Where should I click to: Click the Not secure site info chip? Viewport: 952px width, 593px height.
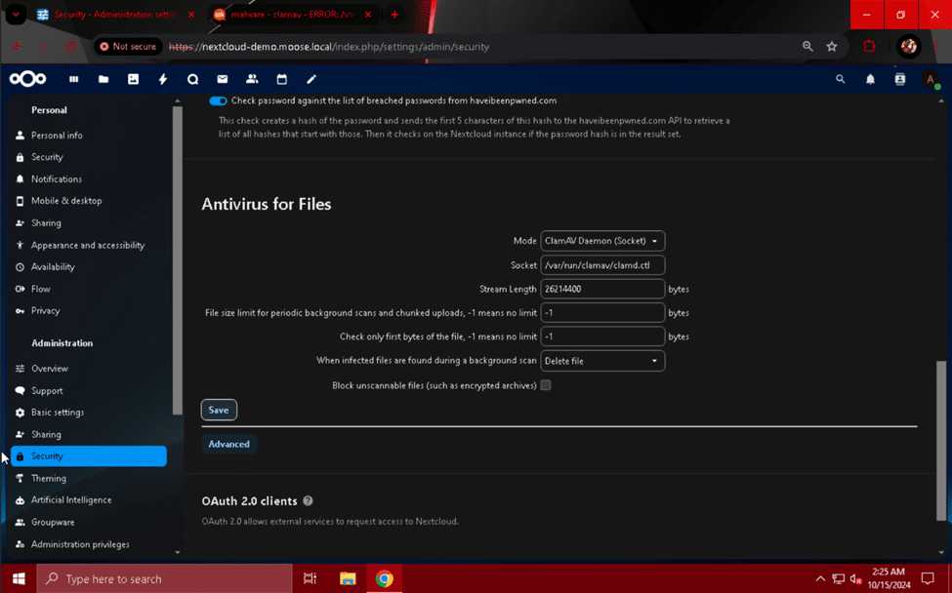tap(128, 47)
